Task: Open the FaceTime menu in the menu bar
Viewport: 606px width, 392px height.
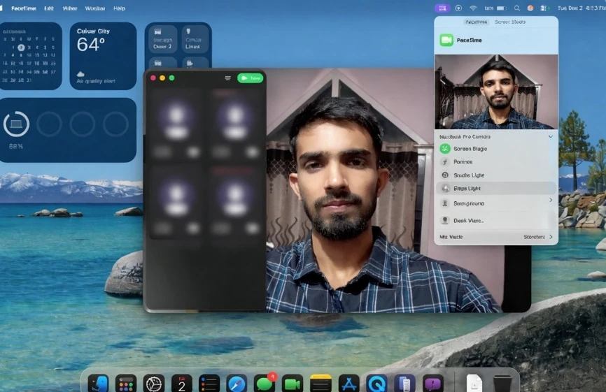Action: 24,8
